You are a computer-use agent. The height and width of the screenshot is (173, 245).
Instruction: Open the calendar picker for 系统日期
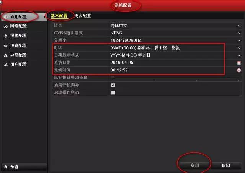(239, 63)
